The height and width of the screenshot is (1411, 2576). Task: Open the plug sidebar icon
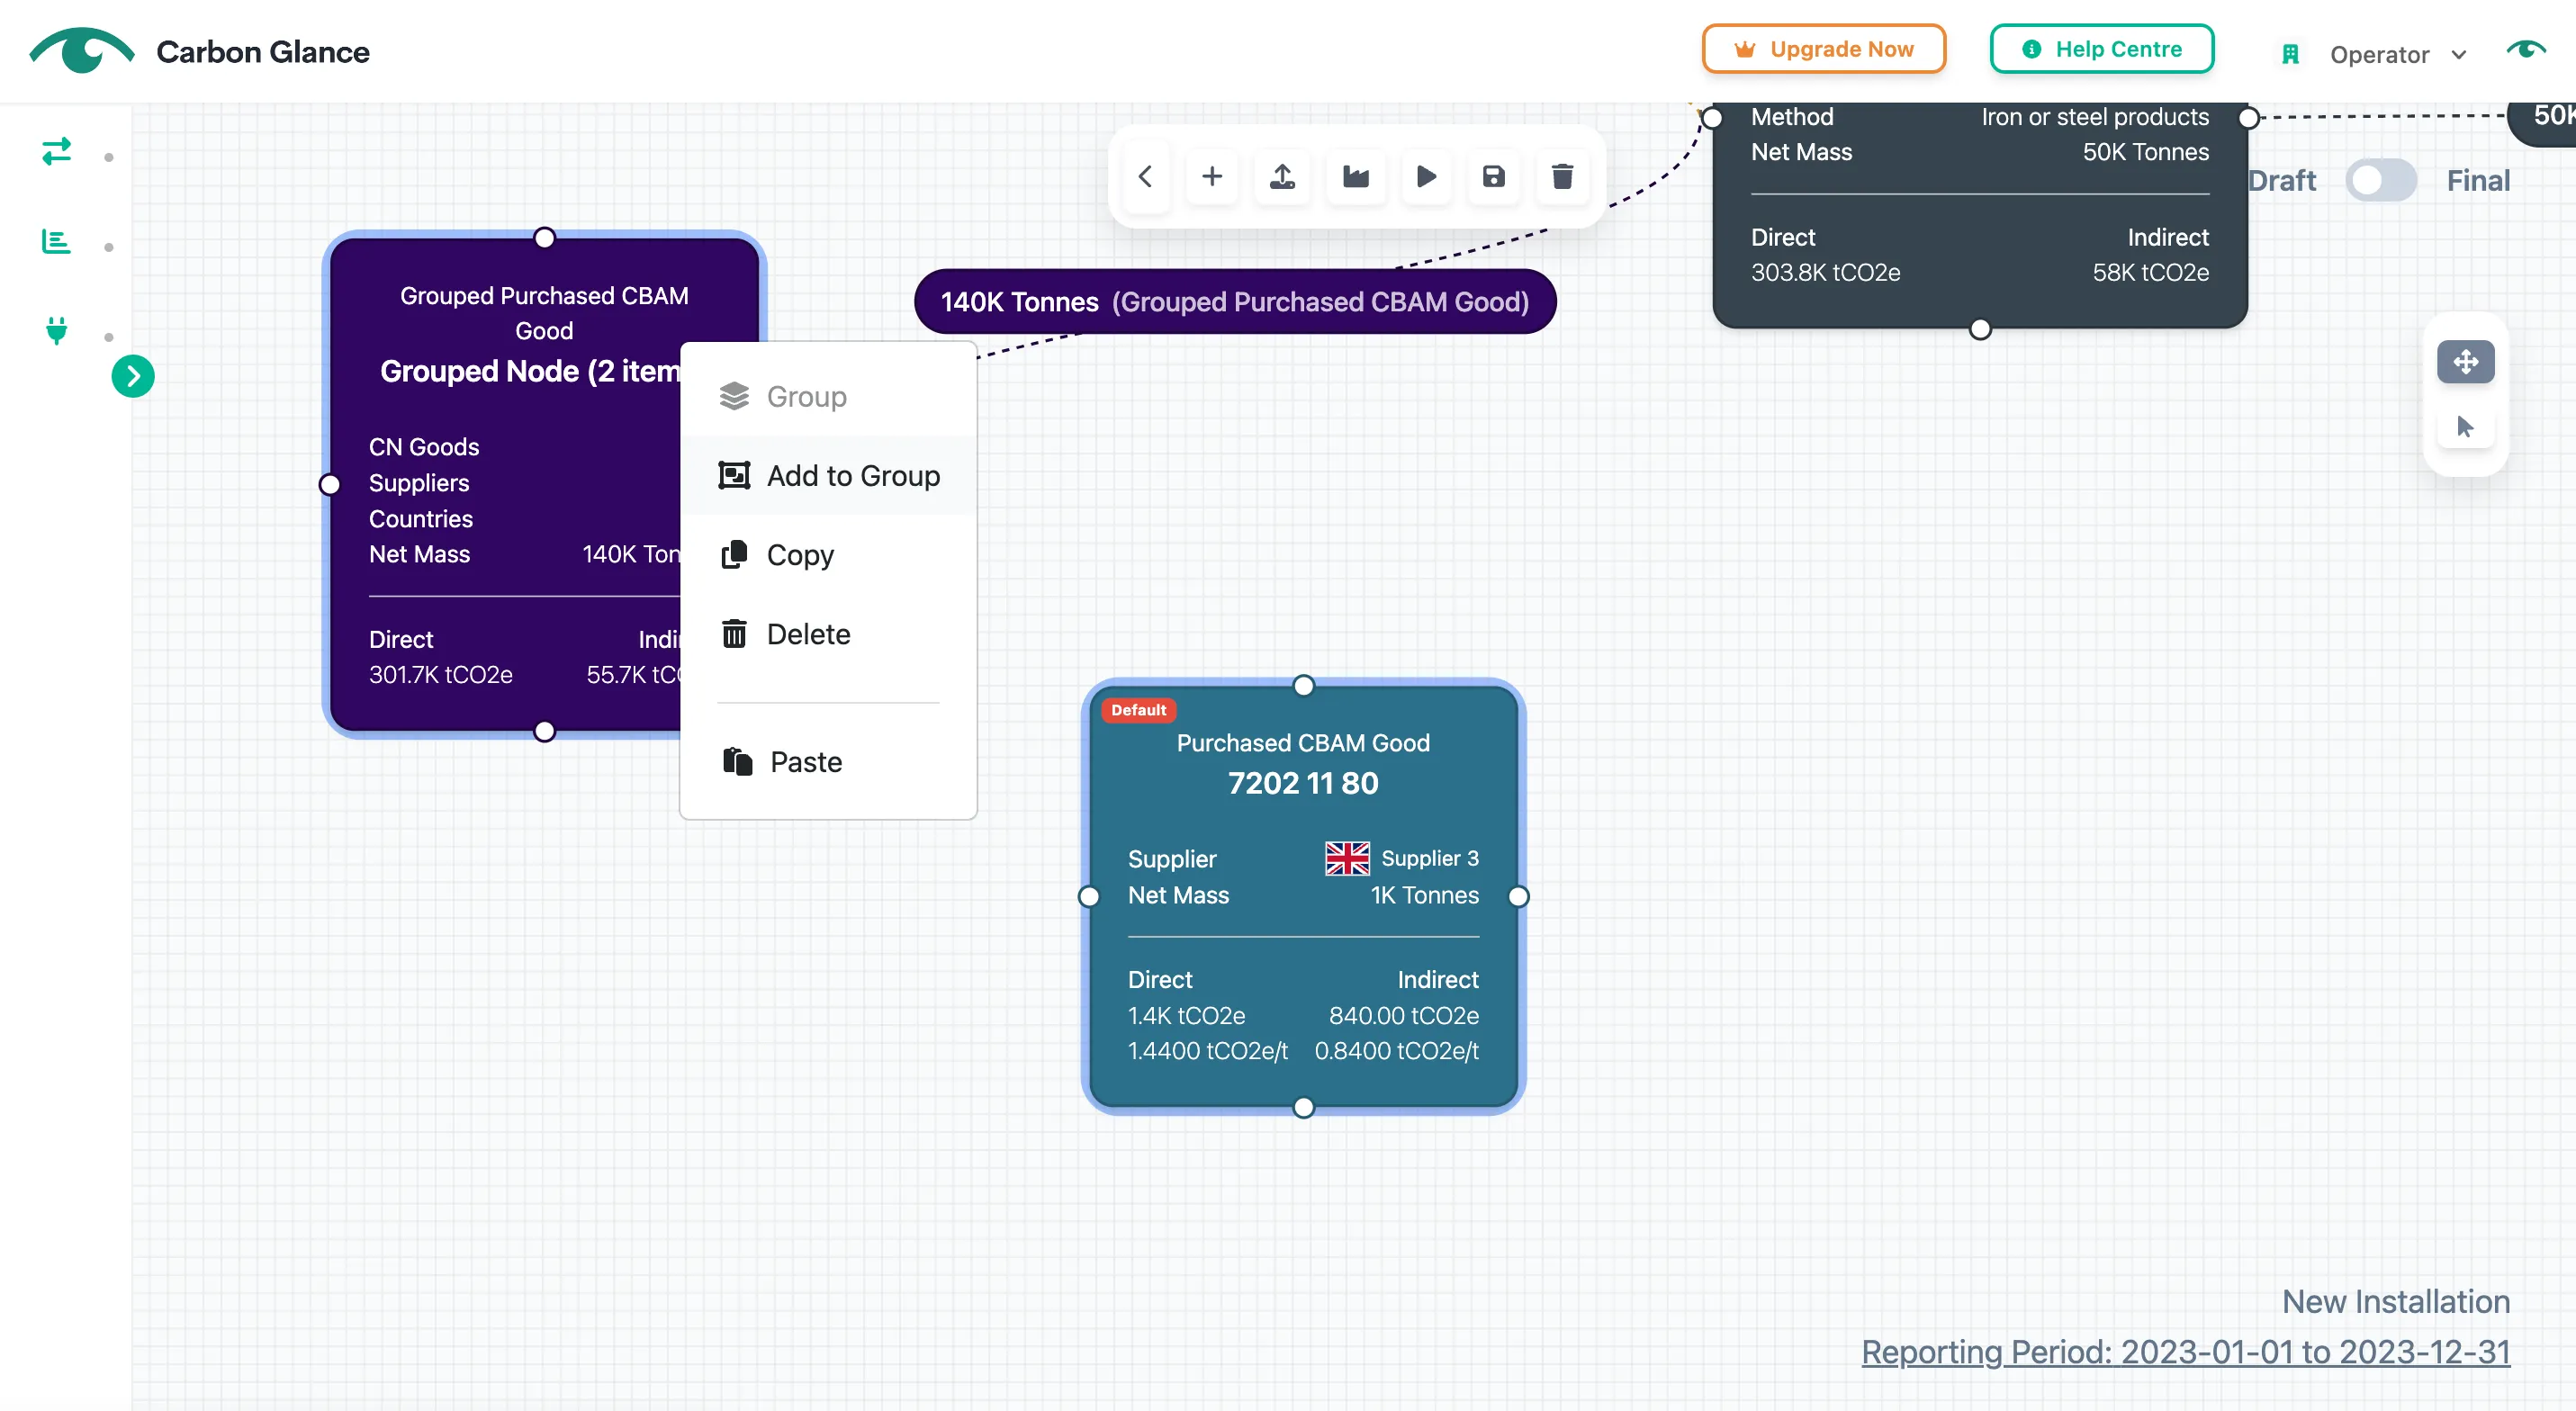coord(57,330)
